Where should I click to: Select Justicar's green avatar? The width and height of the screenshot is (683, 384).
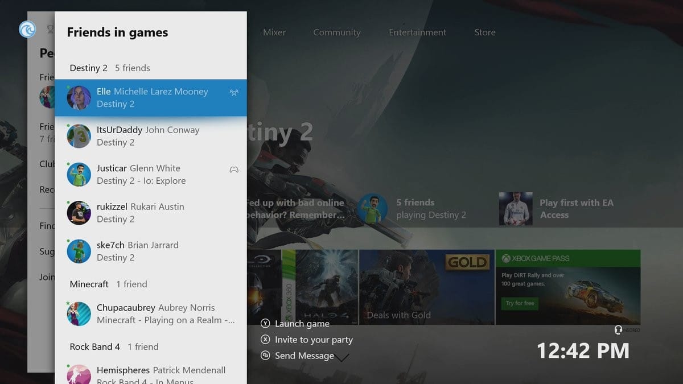[x=79, y=175]
